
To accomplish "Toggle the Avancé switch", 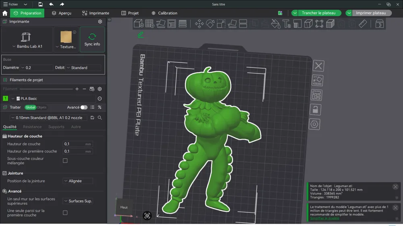I will [84, 107].
